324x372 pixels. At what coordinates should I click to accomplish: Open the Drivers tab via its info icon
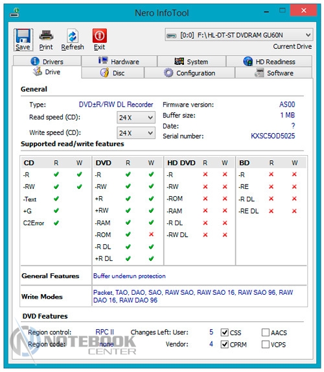35,61
